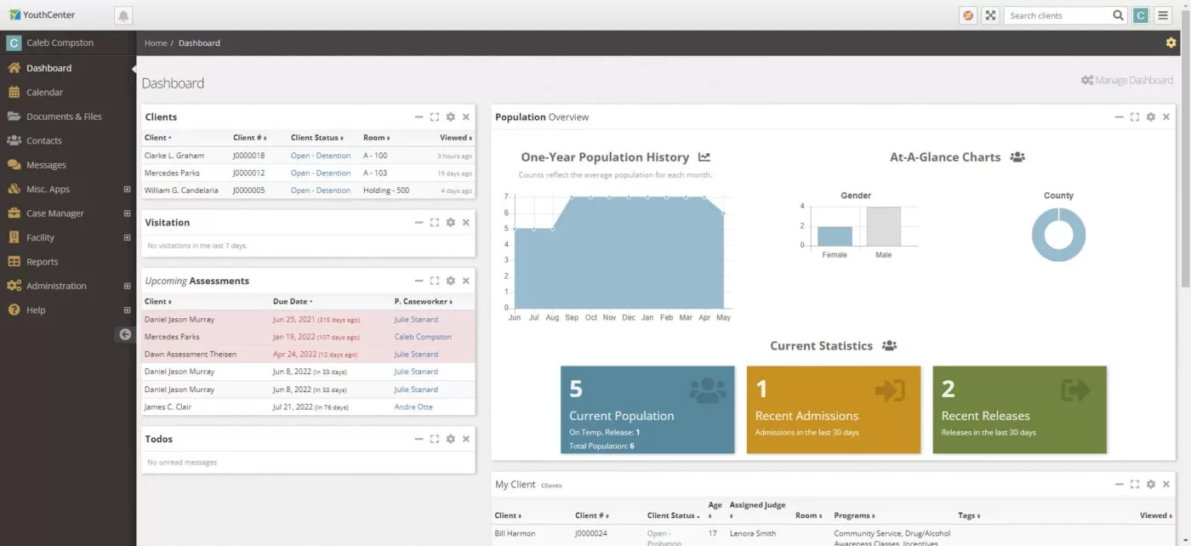The height and width of the screenshot is (546, 1191).
Task: Expand the Facility sidebar menu
Action: (x=127, y=237)
